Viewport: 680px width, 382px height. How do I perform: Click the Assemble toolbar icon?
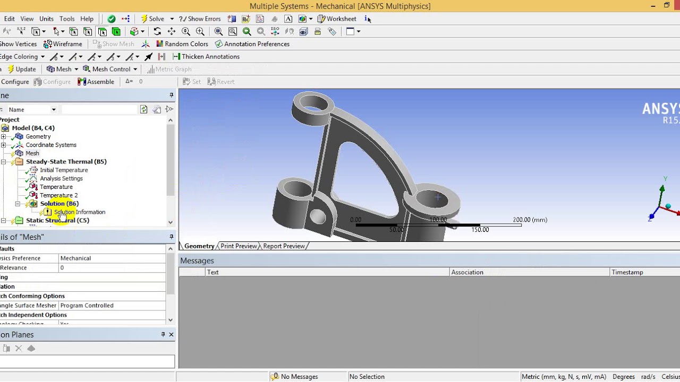click(96, 82)
